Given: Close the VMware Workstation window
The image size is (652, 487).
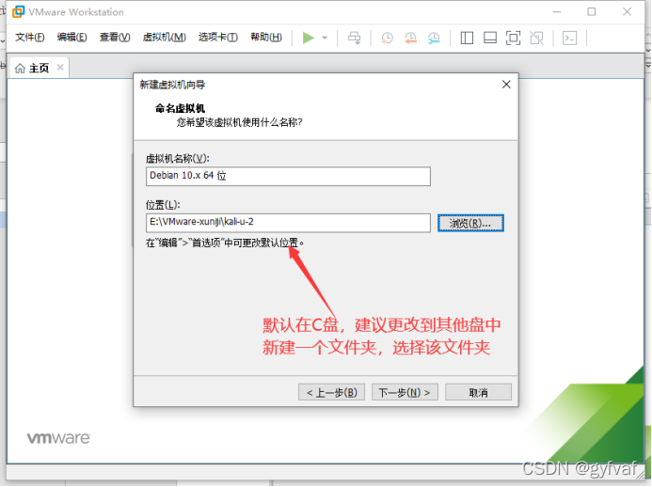Looking at the screenshot, I should pos(627,12).
